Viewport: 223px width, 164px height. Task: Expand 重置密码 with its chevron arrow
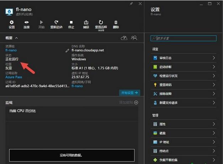click(214, 85)
